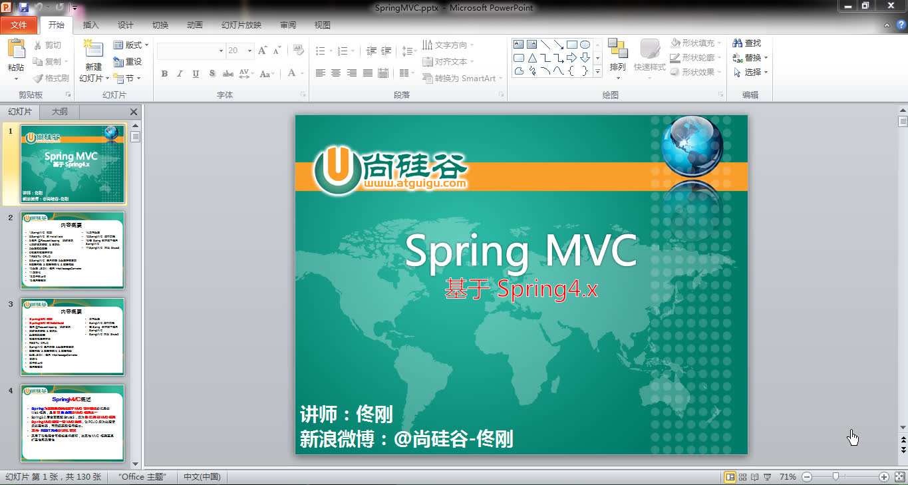
Task: Open the Select (选择) dropdown
Action: [750, 73]
